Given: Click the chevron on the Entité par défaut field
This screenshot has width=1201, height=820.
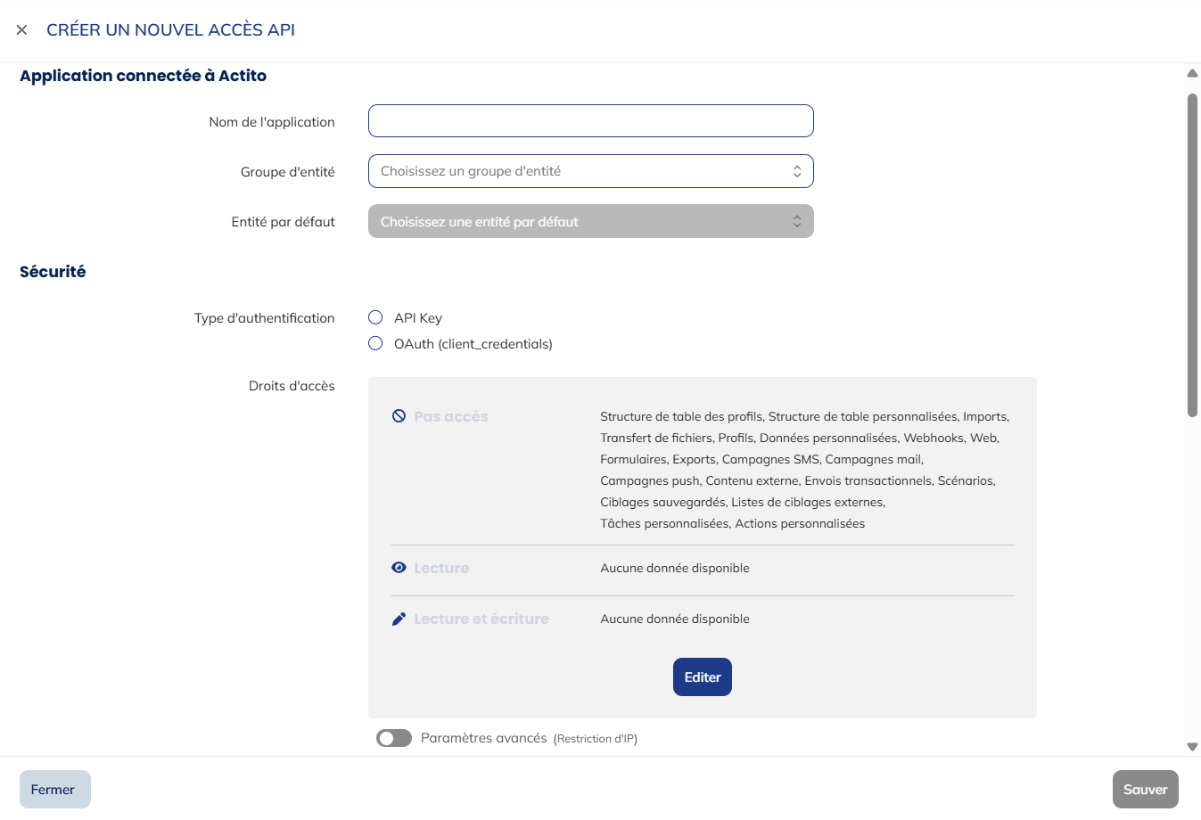Looking at the screenshot, I should coord(796,220).
